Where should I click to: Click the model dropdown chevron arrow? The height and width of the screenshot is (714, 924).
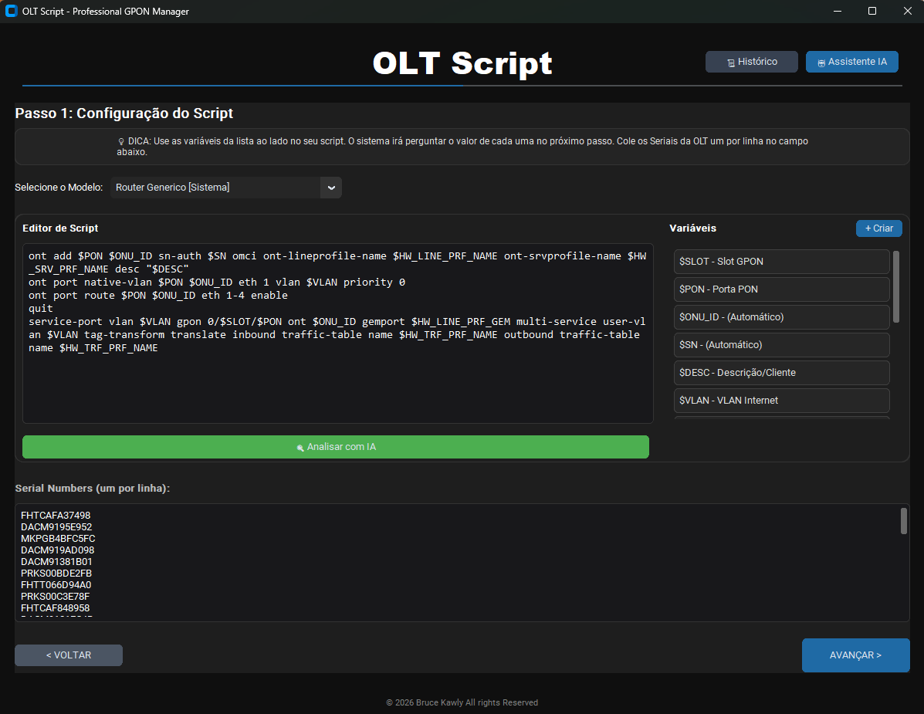coord(331,188)
